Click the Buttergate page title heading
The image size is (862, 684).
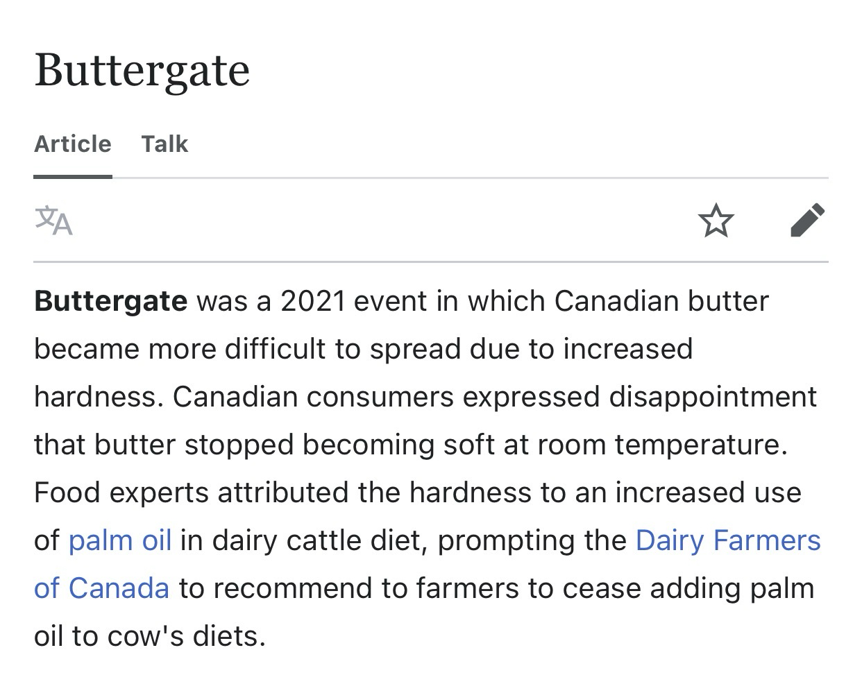coord(142,70)
